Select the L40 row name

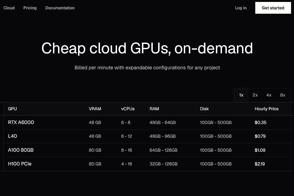[x=13, y=136]
